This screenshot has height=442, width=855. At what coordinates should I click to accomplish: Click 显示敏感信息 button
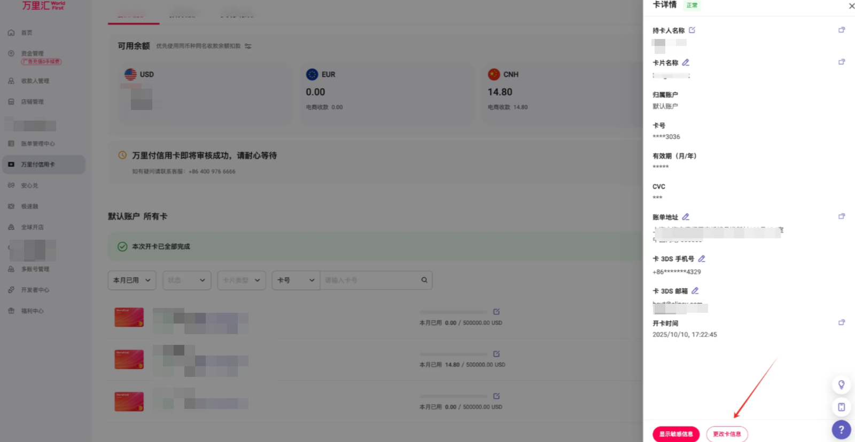[x=676, y=434]
